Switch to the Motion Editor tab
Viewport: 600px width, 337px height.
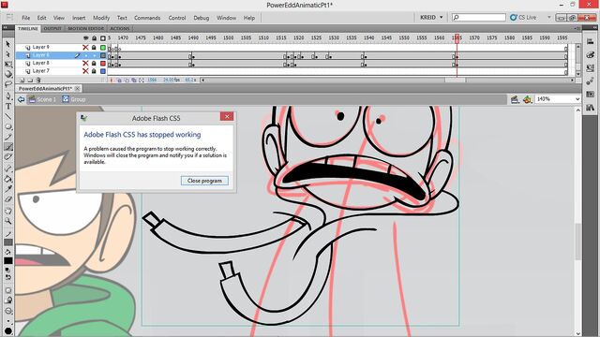coord(85,29)
